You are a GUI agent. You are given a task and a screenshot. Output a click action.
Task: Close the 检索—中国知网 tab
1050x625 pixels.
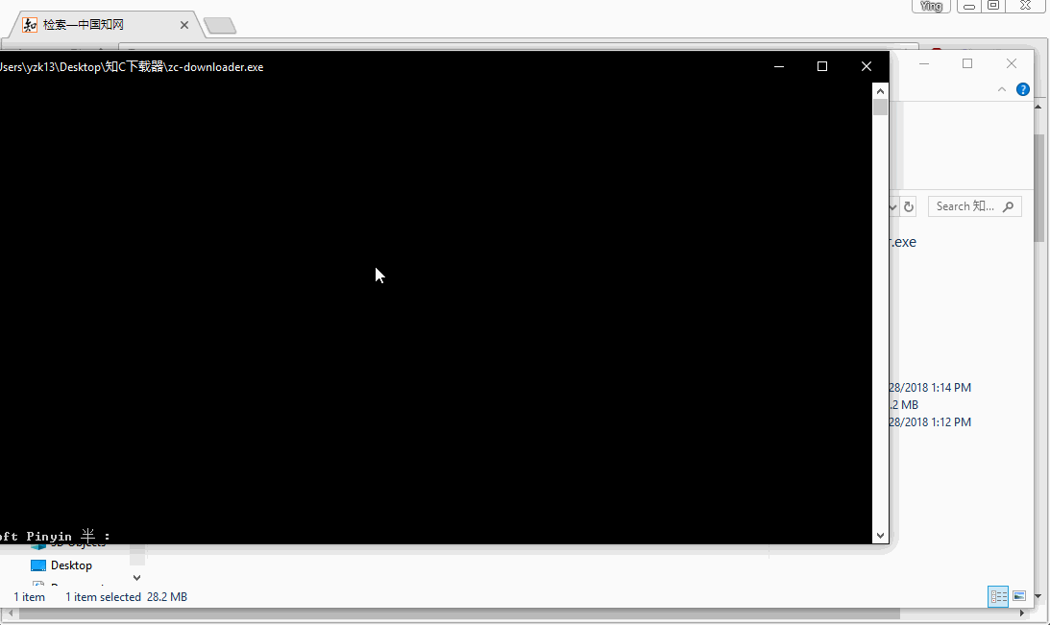(183, 25)
